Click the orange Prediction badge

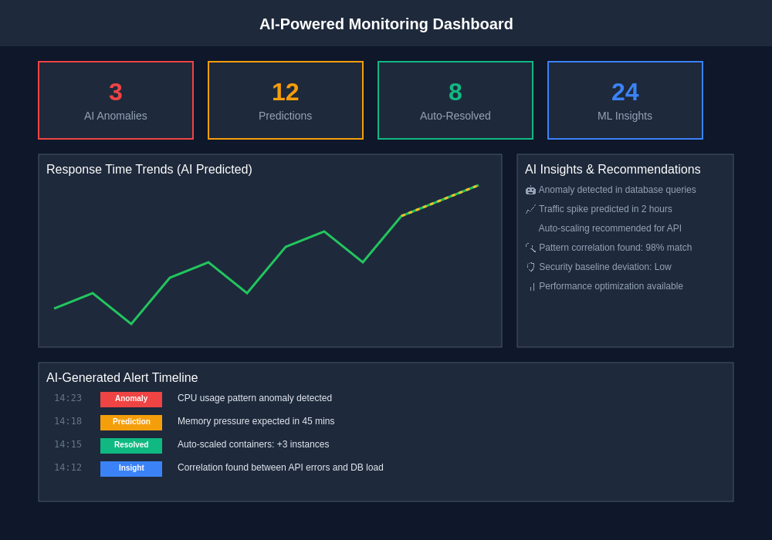(131, 422)
